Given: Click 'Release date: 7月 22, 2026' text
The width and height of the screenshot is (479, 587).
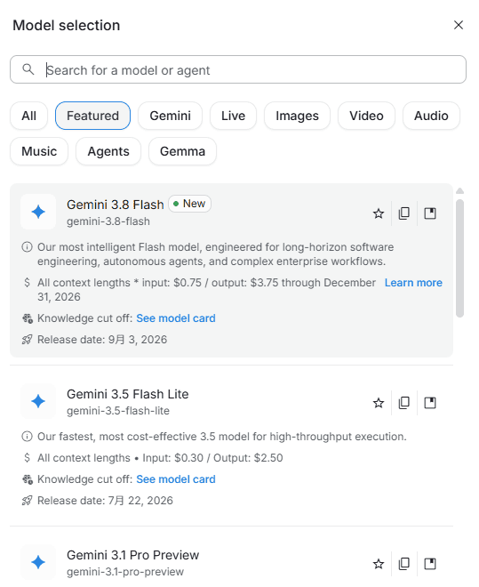Looking at the screenshot, I should (x=105, y=501).
